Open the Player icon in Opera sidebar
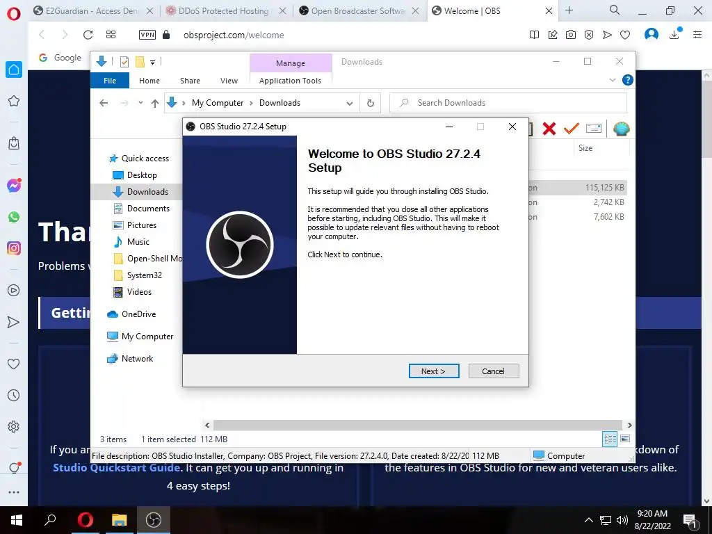The height and width of the screenshot is (534, 712). pos(14,290)
